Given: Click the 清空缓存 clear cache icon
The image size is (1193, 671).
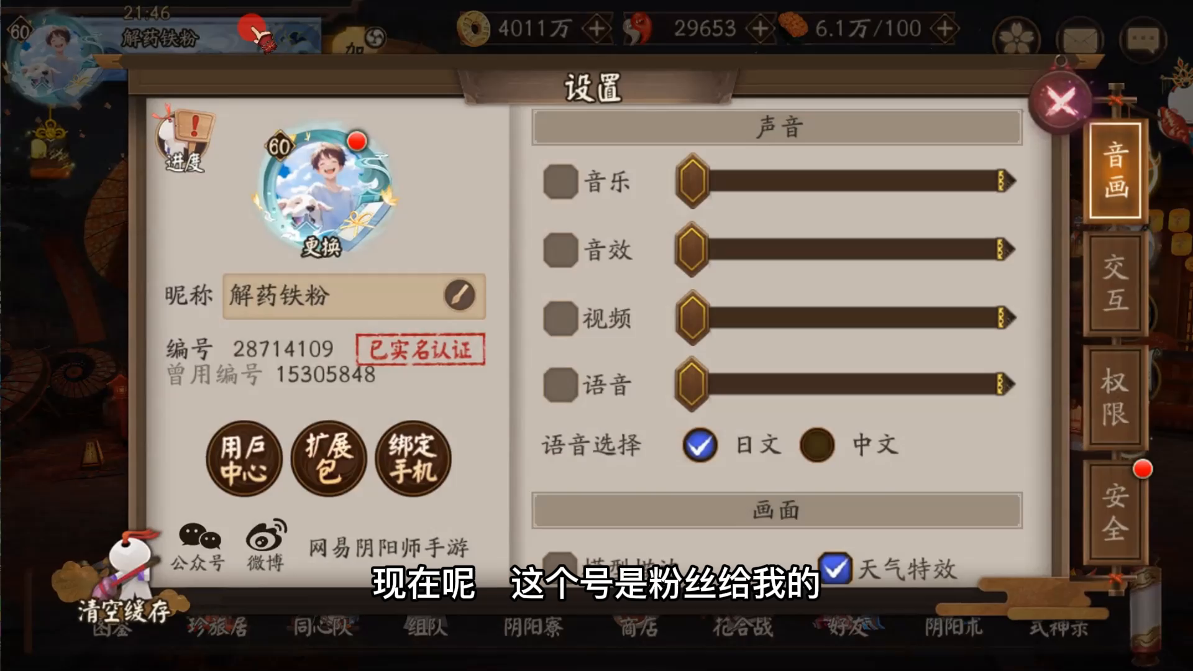Looking at the screenshot, I should click(122, 578).
